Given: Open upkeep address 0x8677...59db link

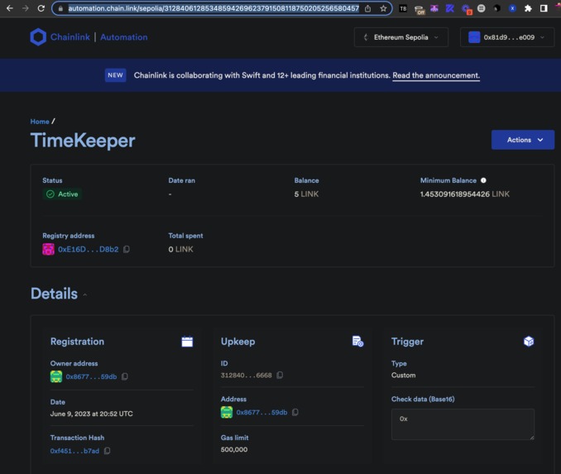Looking at the screenshot, I should coord(261,413).
